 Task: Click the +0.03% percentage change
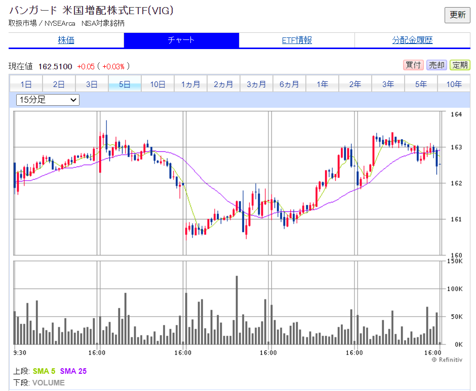113,66
